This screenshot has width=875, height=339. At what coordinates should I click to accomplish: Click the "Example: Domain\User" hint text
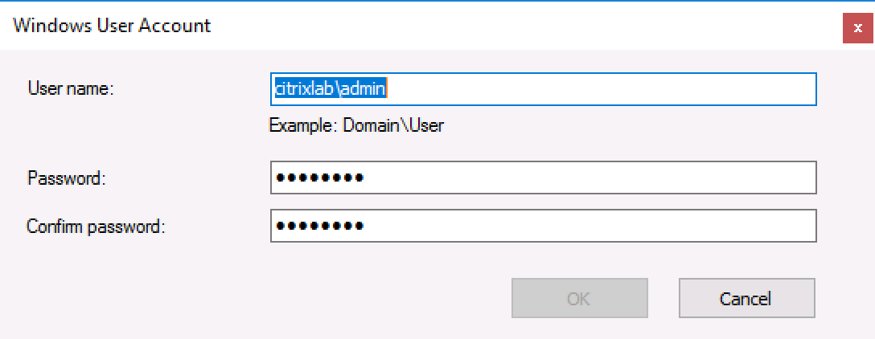[356, 125]
